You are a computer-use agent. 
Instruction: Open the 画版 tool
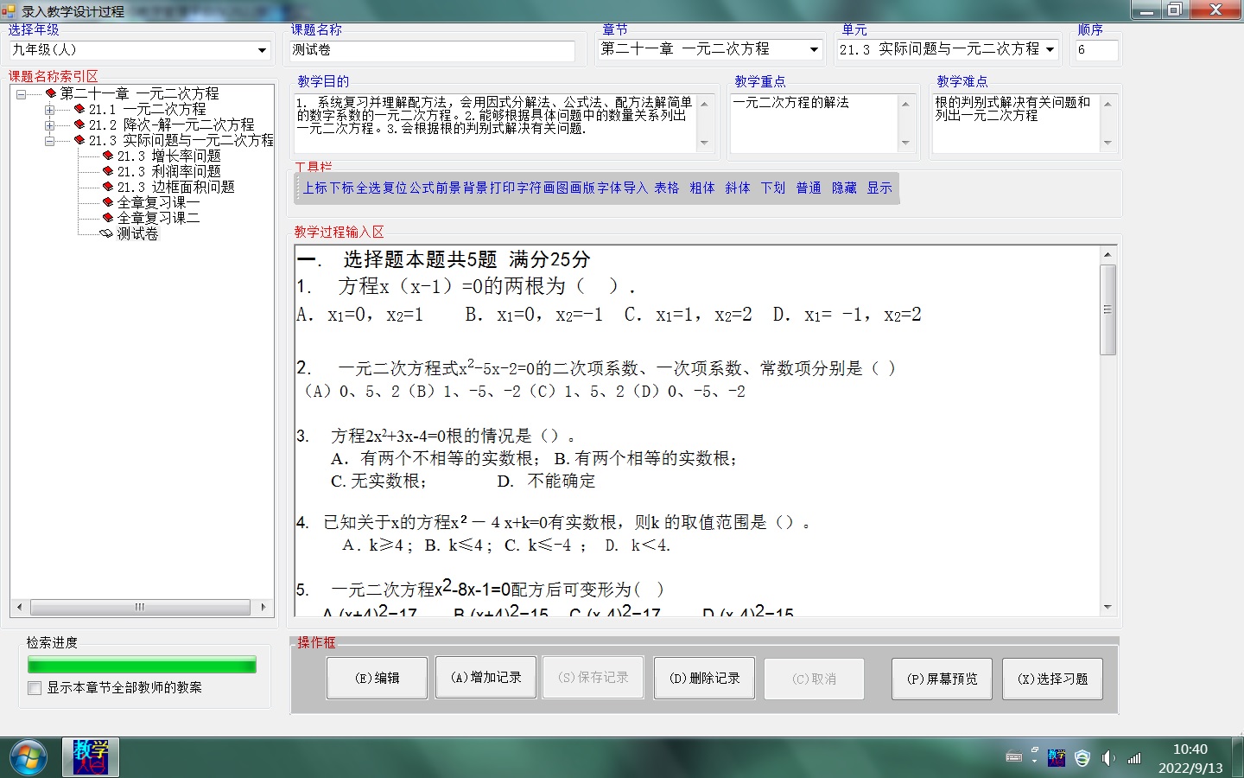(x=583, y=188)
